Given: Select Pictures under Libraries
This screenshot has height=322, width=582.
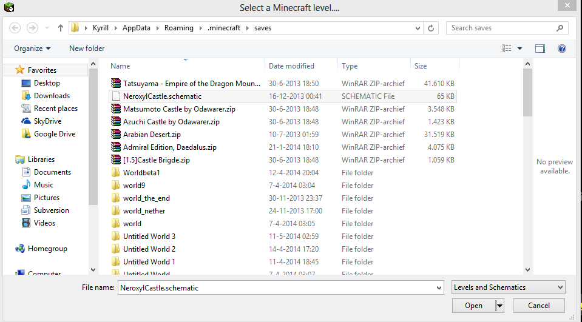Looking at the screenshot, I should (47, 198).
